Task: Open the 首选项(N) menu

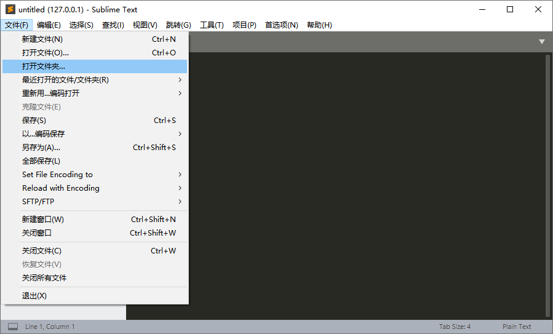Action: coord(282,25)
